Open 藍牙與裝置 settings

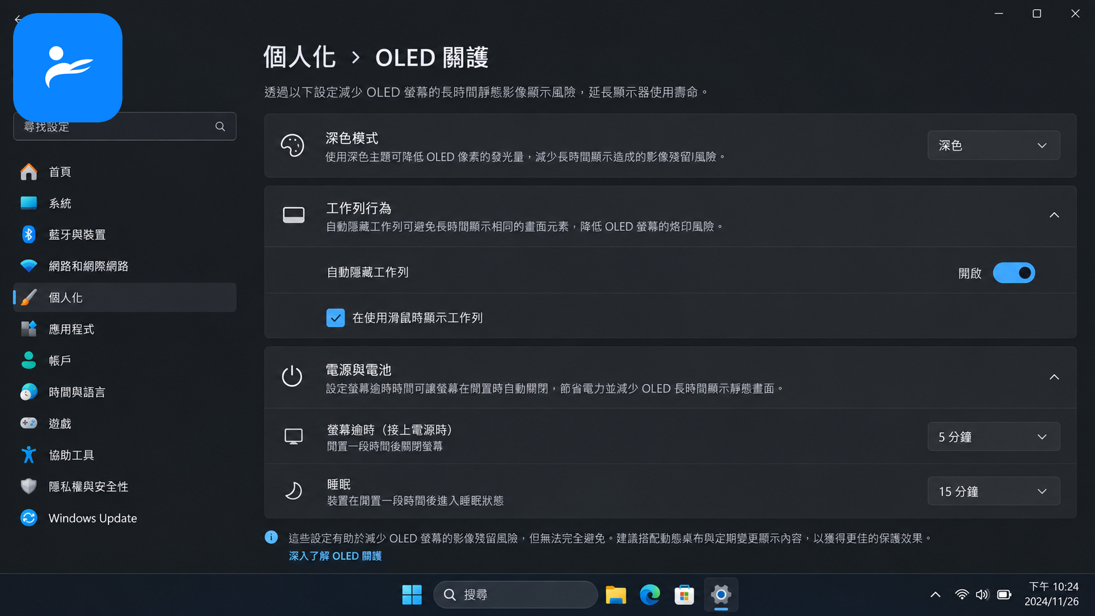124,234
